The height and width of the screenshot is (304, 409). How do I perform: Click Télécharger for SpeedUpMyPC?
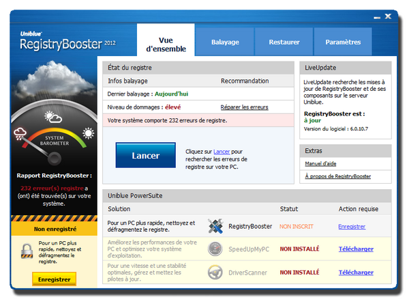[356, 249]
